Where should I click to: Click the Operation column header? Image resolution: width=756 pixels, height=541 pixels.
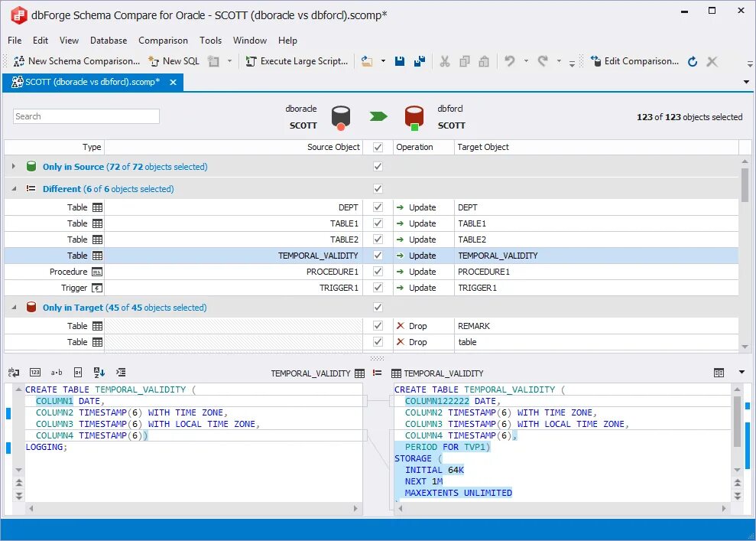(x=423, y=147)
